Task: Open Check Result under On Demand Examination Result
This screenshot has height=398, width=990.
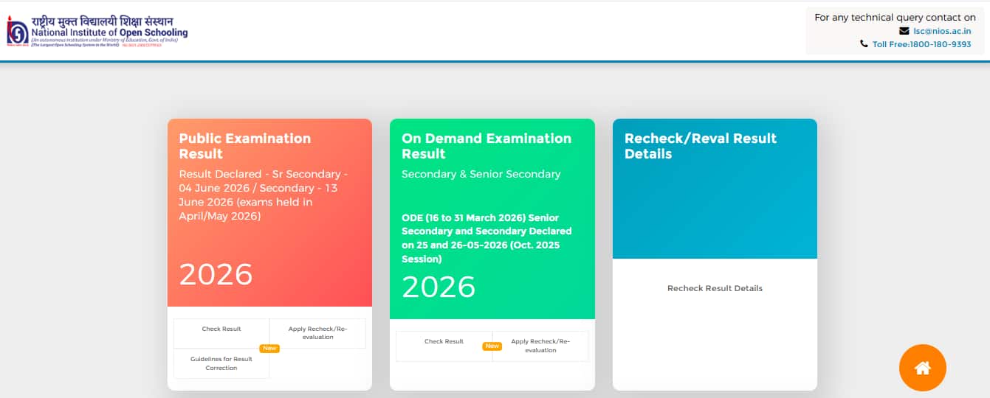Action: point(444,346)
